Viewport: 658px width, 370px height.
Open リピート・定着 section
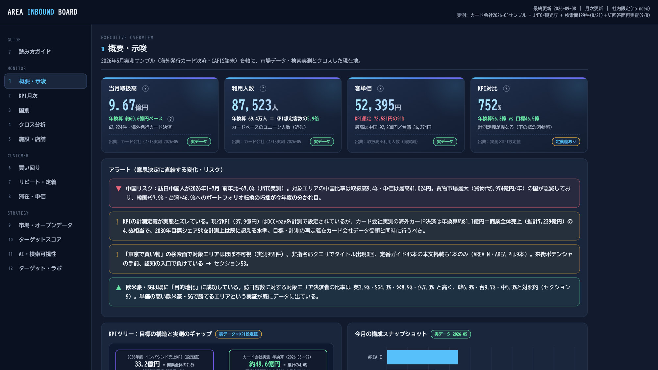click(45, 182)
